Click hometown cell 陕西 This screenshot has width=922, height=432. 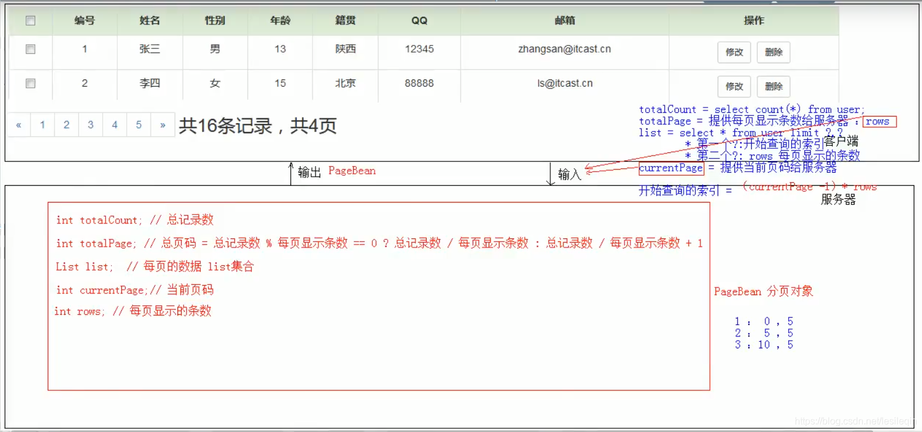345,49
